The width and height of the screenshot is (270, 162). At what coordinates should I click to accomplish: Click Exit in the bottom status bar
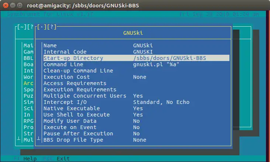point(63,159)
